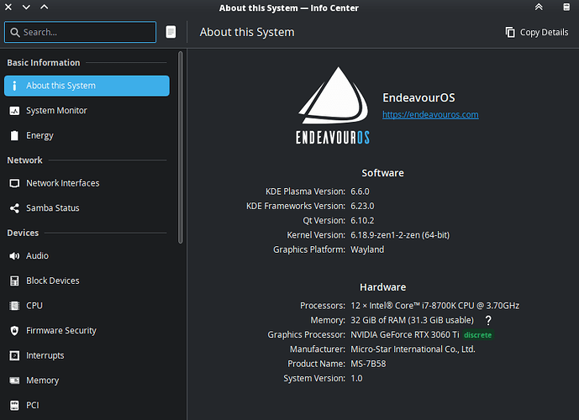This screenshot has width=579, height=420.
Task: Click the Audio speaker icon
Action: (x=14, y=255)
